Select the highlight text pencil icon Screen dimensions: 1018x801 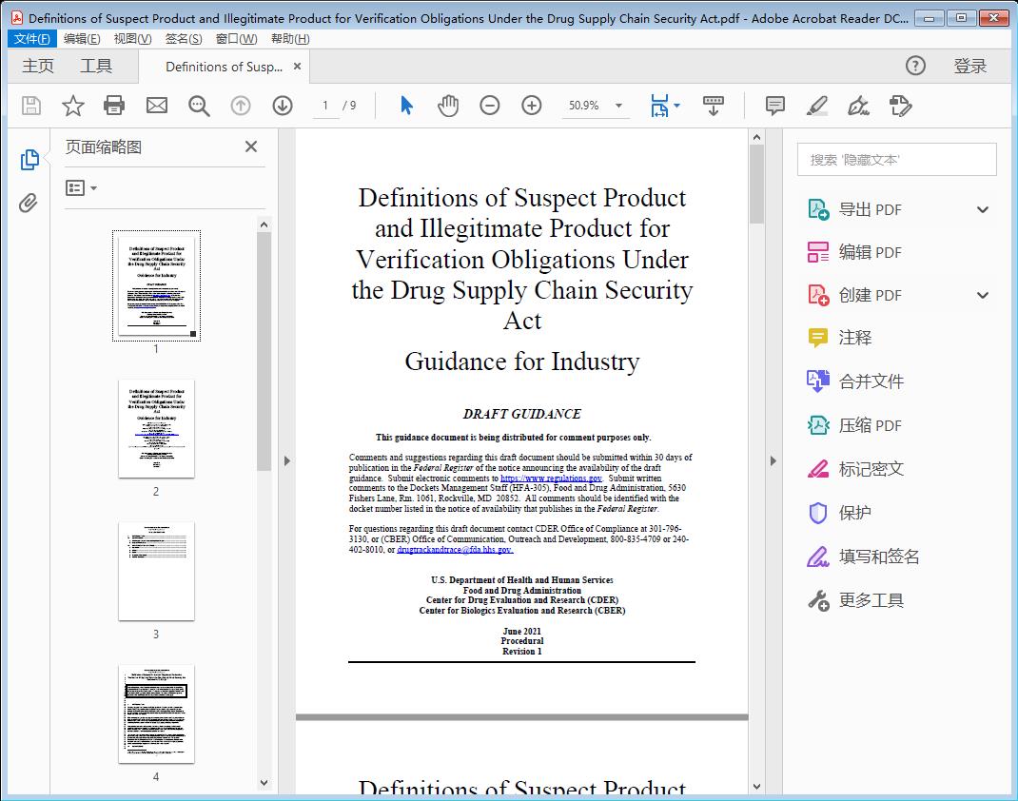[818, 106]
